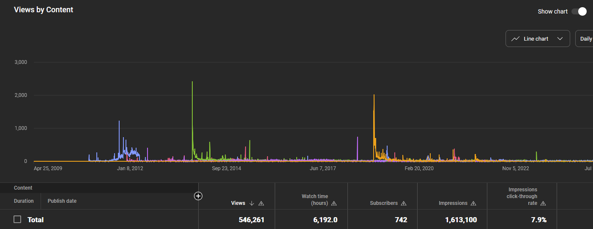Open the Daily interval dropdown
The height and width of the screenshot is (229, 593).
tap(585, 39)
